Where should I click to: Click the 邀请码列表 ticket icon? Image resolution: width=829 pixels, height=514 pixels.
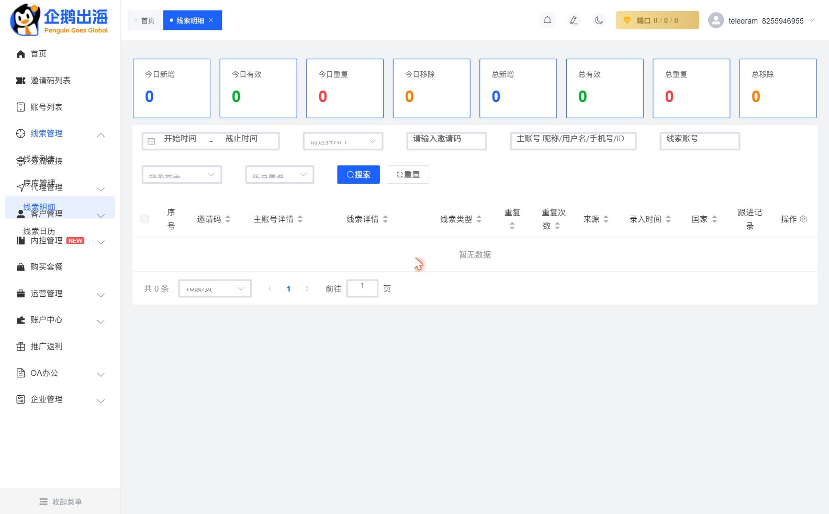[20, 81]
